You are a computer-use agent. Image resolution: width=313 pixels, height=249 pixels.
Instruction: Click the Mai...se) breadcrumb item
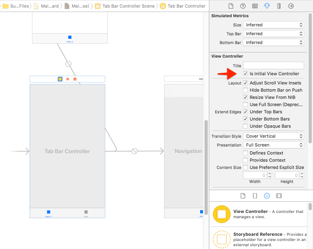tap(77, 6)
